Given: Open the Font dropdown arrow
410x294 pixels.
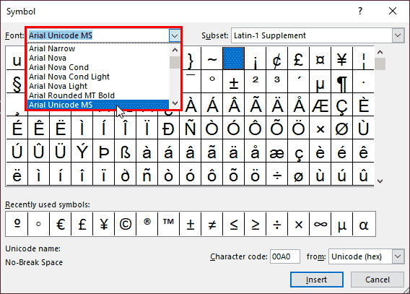Looking at the screenshot, I should click(x=175, y=35).
